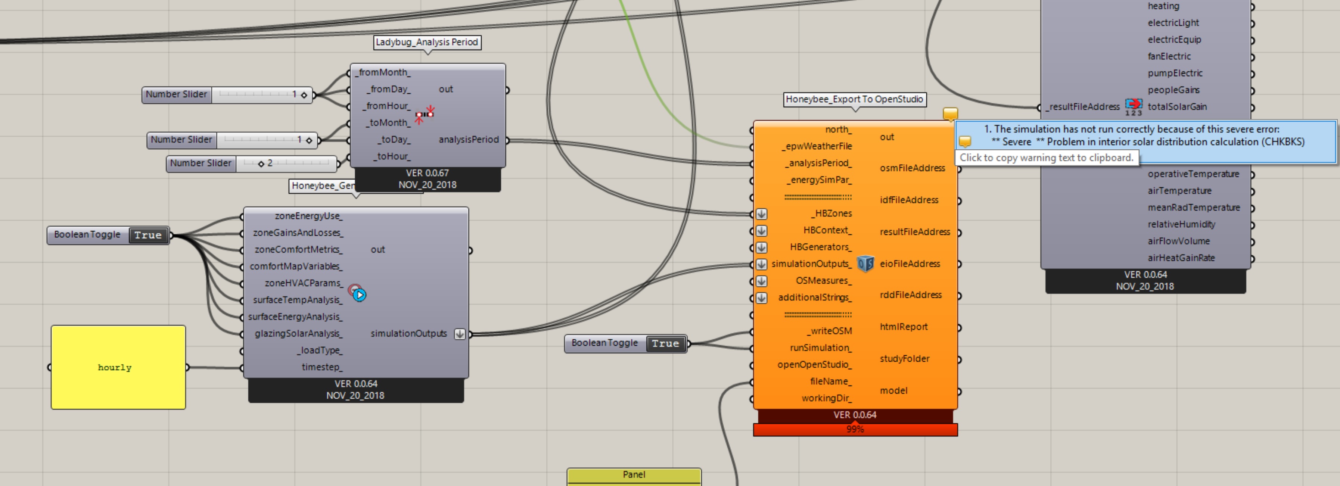The image size is (1340, 486).
Task: Click the Honeybee_Export To OpenStudio label
Action: (855, 99)
